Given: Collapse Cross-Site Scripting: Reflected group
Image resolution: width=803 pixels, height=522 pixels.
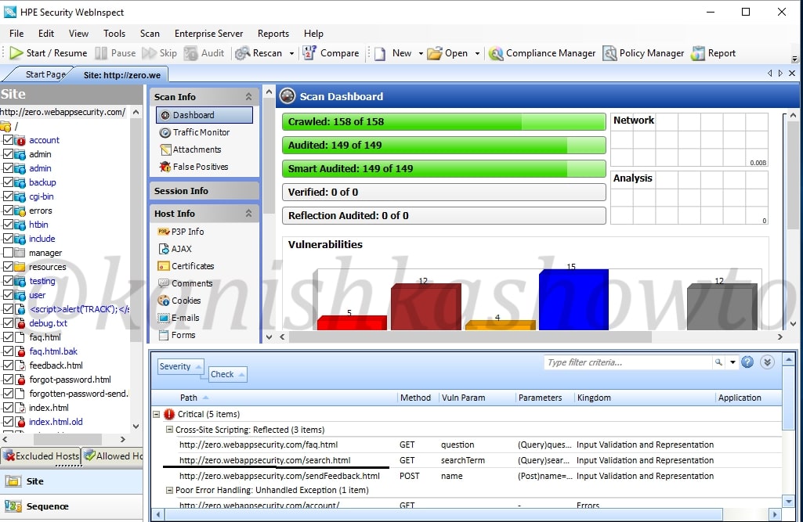Looking at the screenshot, I should pyautogui.click(x=169, y=430).
